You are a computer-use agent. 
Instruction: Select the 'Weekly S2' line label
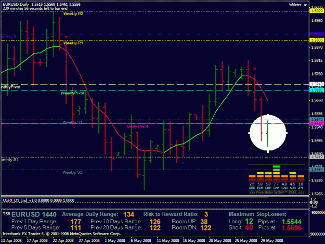(72, 172)
